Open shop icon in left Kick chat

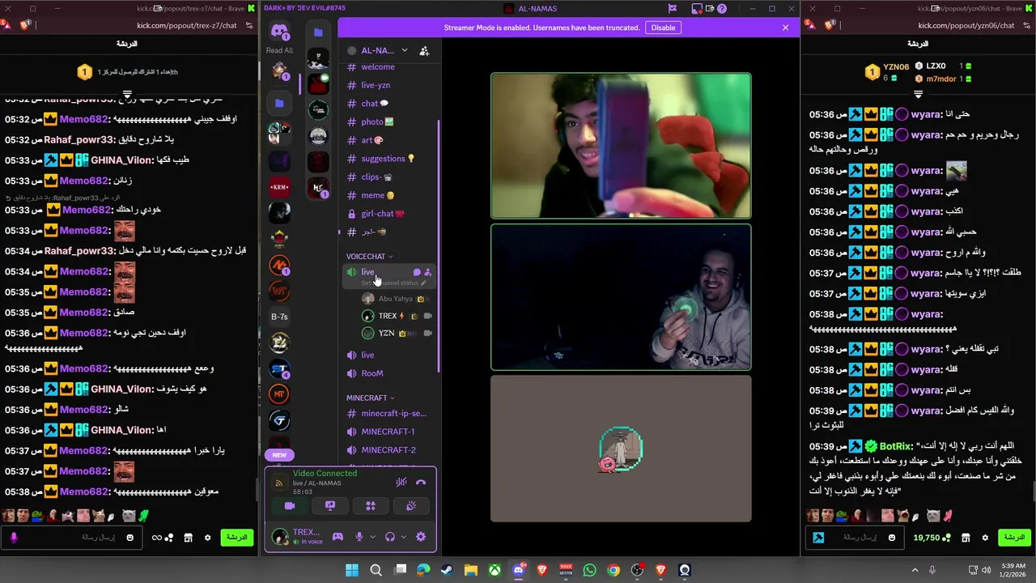188,538
